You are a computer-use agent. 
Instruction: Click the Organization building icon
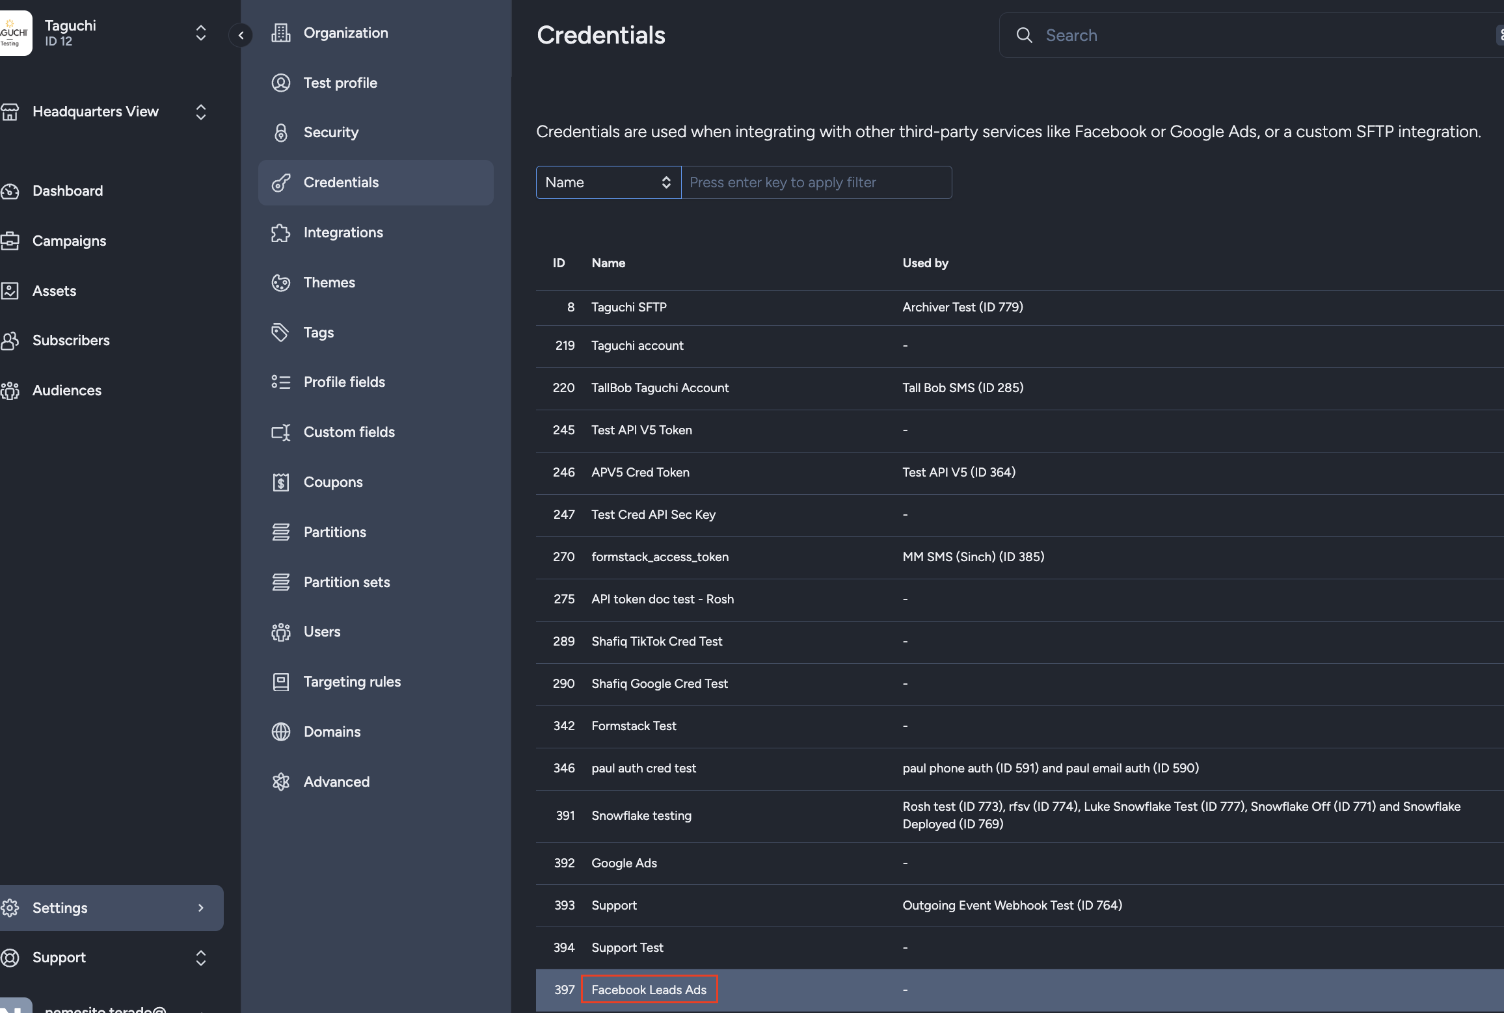tap(280, 33)
